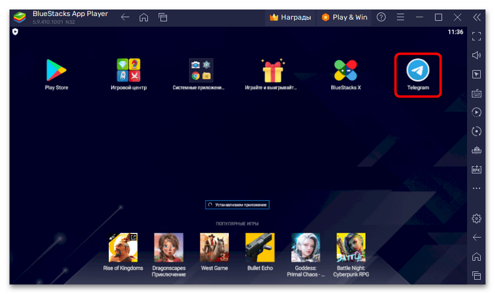
Task: Launch BlueStacks X app
Action: (346, 70)
